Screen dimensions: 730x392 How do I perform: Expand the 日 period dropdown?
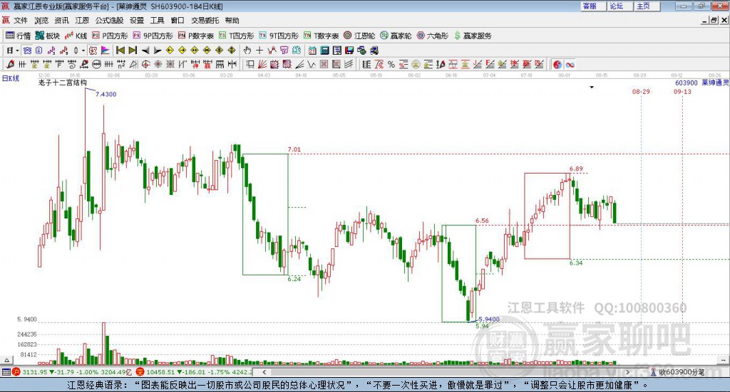pos(17,51)
